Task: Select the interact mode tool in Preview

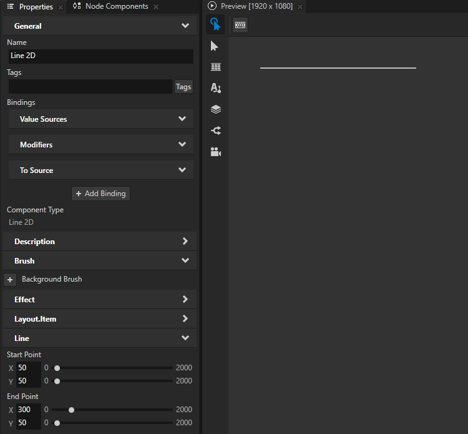Action: click(x=215, y=24)
